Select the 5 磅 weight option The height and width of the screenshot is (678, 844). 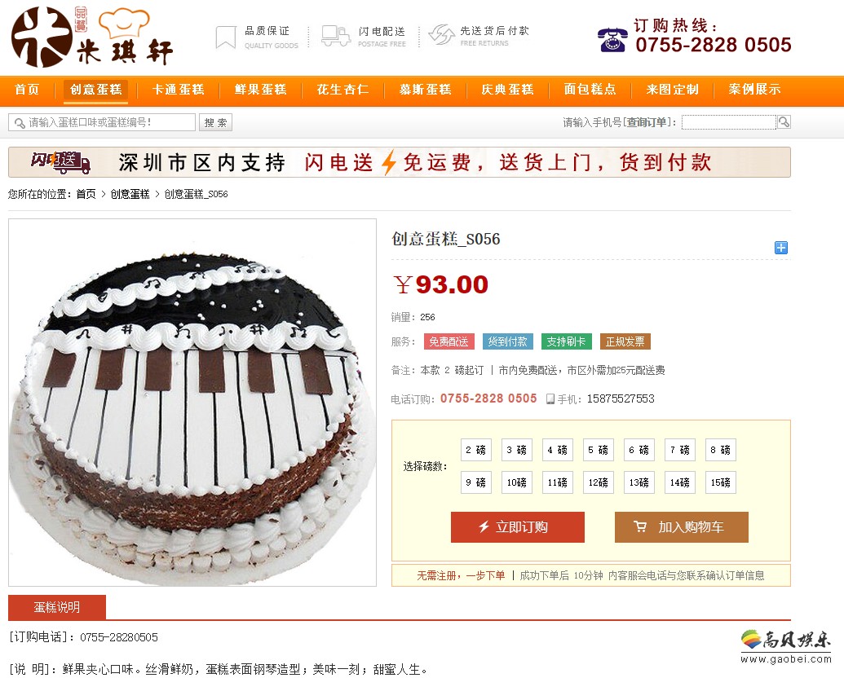598,450
